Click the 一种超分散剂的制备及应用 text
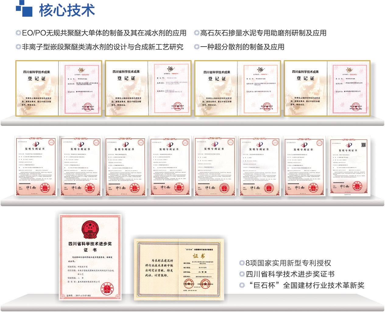The height and width of the screenshot is (316, 385). pos(242,47)
